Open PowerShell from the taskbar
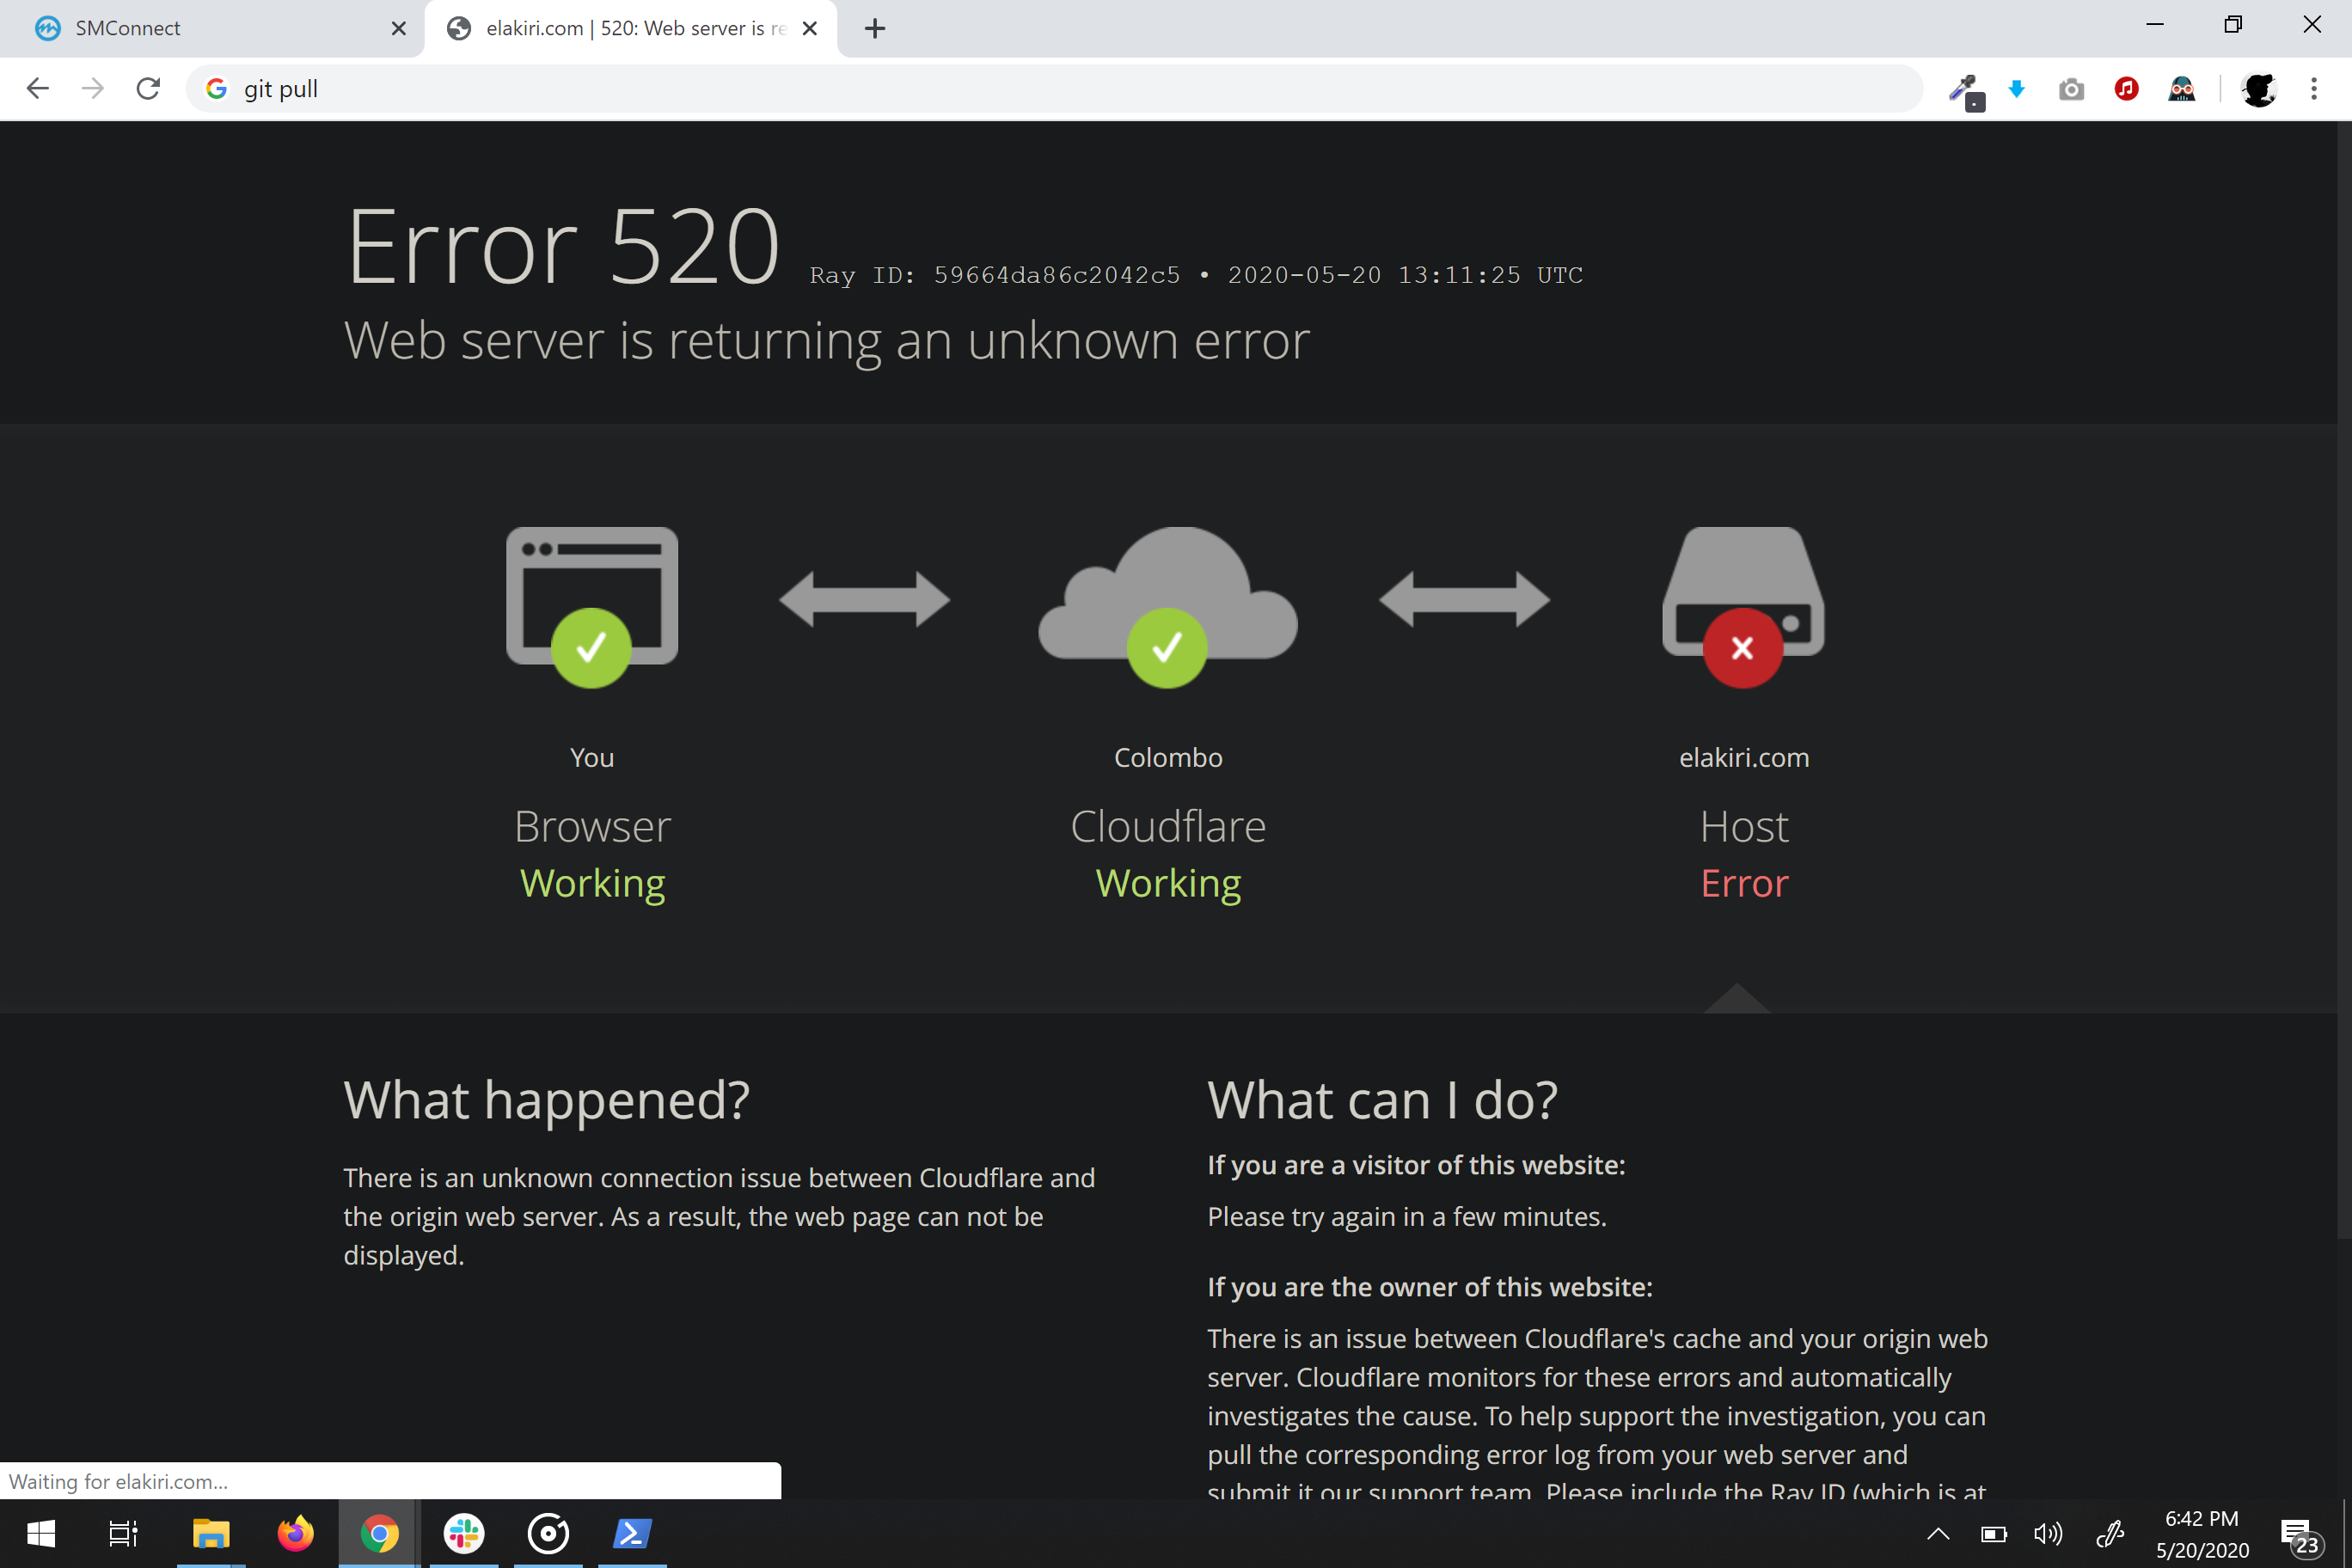2352x1568 pixels. (632, 1533)
